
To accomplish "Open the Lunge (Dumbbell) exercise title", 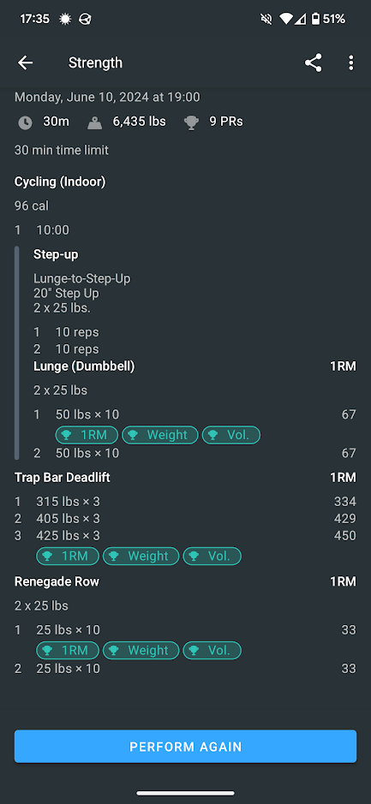I will pos(84,366).
